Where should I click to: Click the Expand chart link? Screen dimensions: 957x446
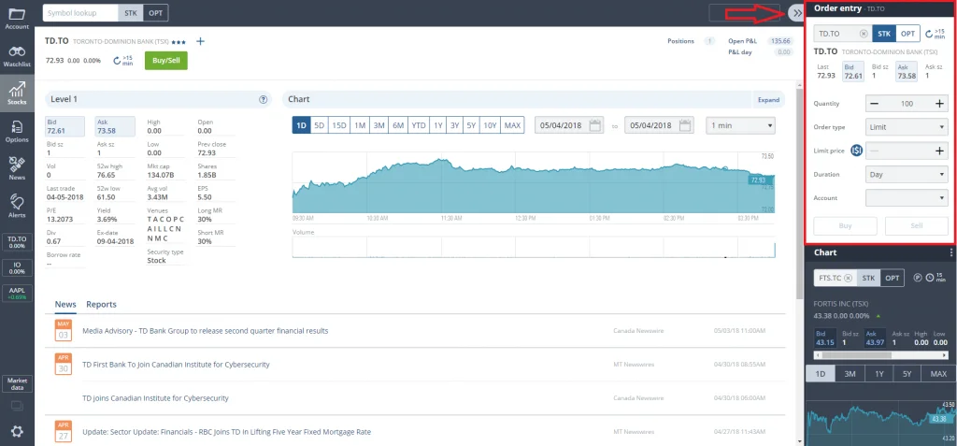767,99
